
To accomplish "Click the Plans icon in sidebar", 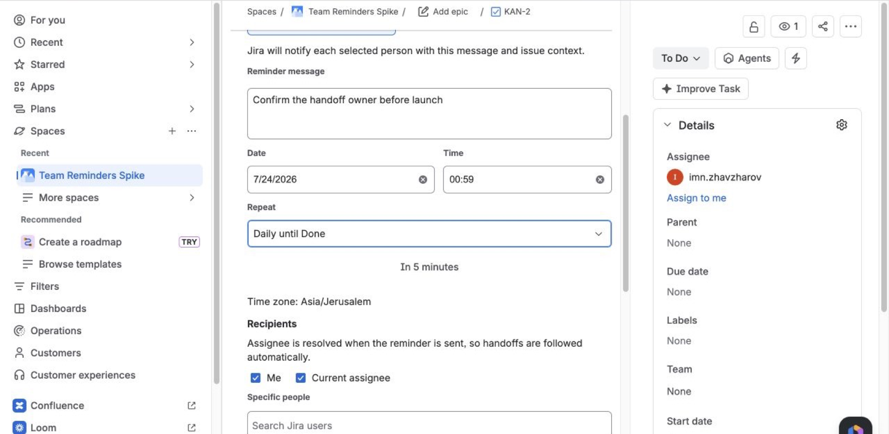I will (19, 108).
